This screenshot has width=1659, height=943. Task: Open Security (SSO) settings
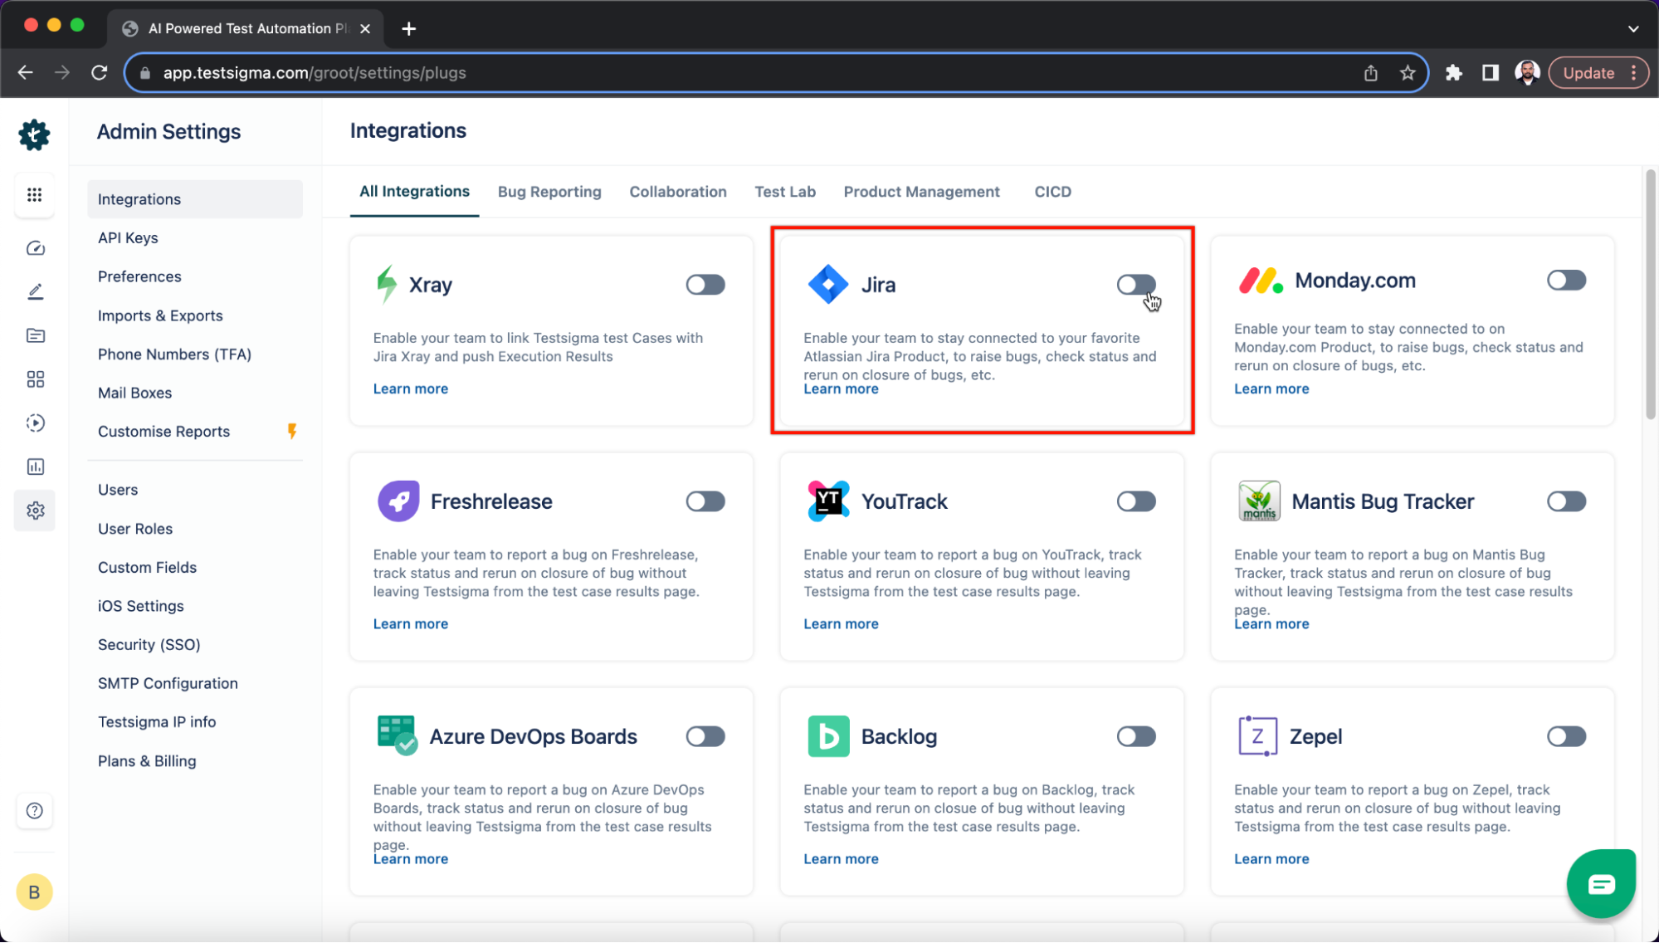coord(149,645)
